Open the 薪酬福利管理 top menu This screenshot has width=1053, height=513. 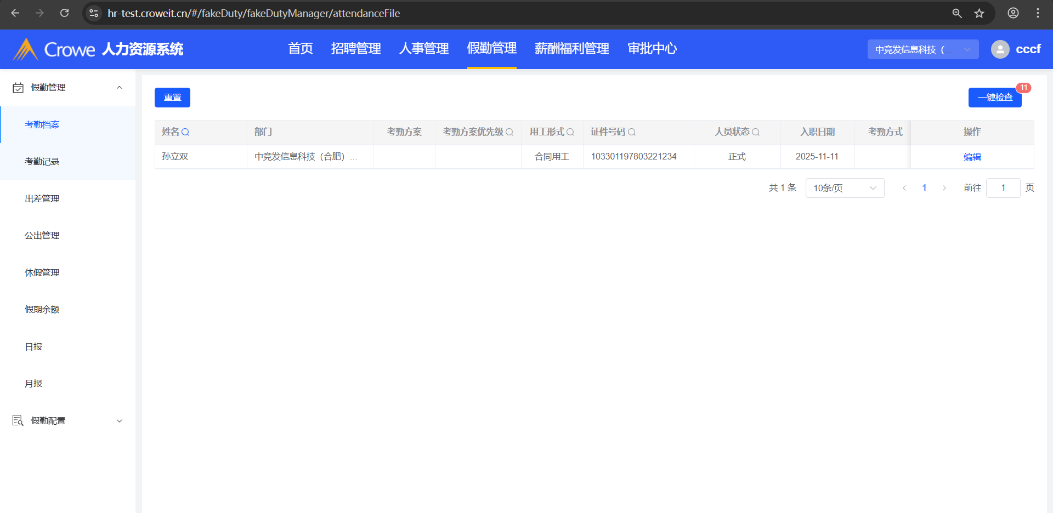tap(571, 49)
